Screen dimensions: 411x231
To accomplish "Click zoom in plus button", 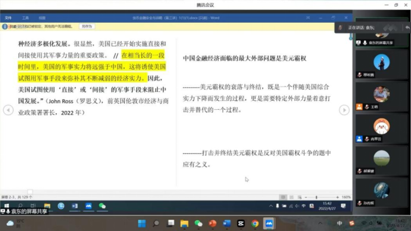I will tap(338, 197).
